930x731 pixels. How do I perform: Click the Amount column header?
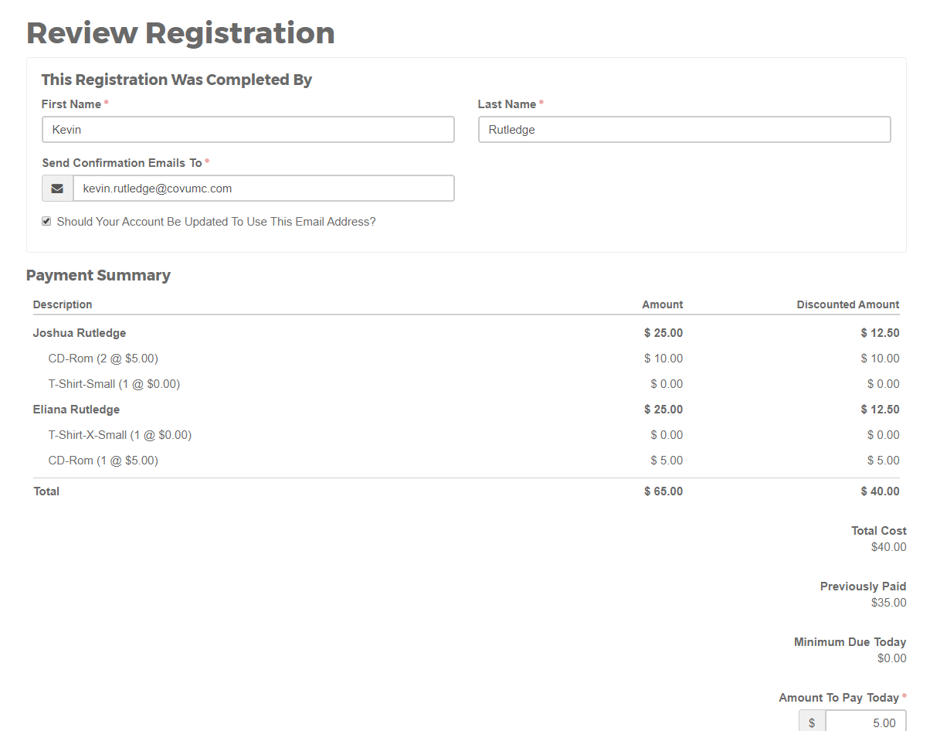pos(662,304)
